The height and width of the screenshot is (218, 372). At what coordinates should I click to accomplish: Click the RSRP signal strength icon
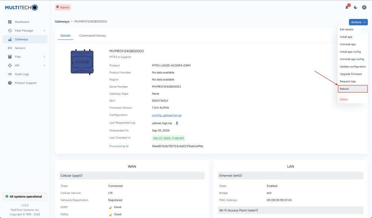[110, 207]
